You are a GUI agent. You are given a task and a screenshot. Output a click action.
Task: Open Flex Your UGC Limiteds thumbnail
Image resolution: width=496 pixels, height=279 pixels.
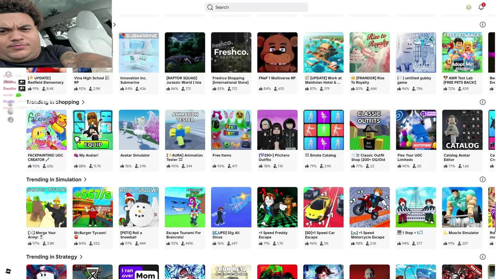(x=416, y=130)
